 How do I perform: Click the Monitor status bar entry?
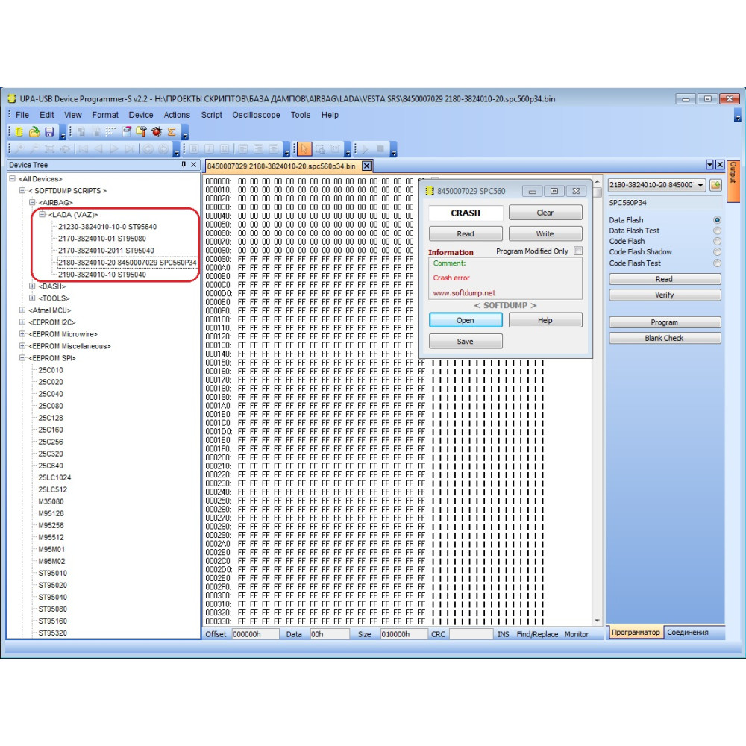pyautogui.click(x=577, y=634)
